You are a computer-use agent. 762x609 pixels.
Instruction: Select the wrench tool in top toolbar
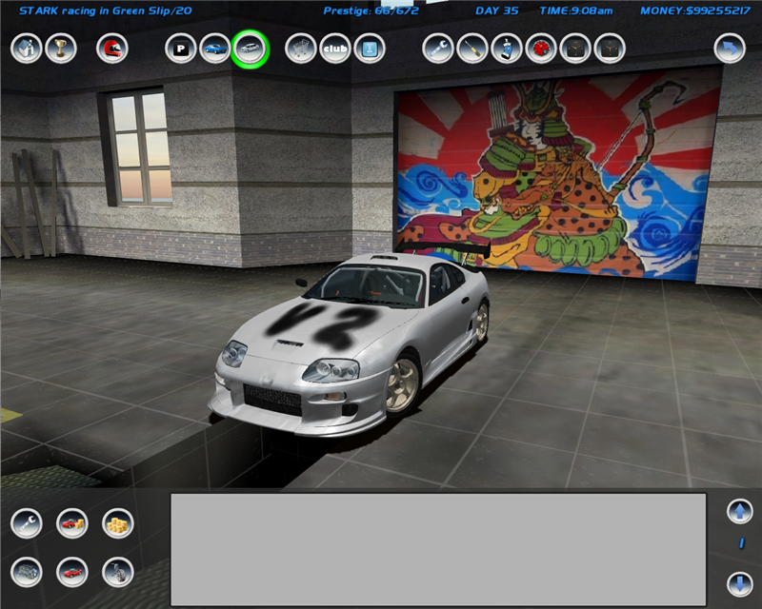(438, 49)
